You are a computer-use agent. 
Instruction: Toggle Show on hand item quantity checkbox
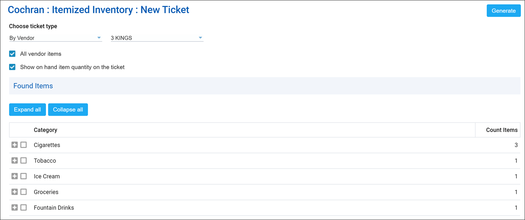tap(12, 67)
